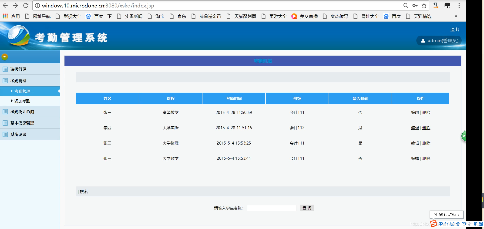The width and height of the screenshot is (484, 229).
Task: Click 退出 logout link
Action: pos(454,30)
